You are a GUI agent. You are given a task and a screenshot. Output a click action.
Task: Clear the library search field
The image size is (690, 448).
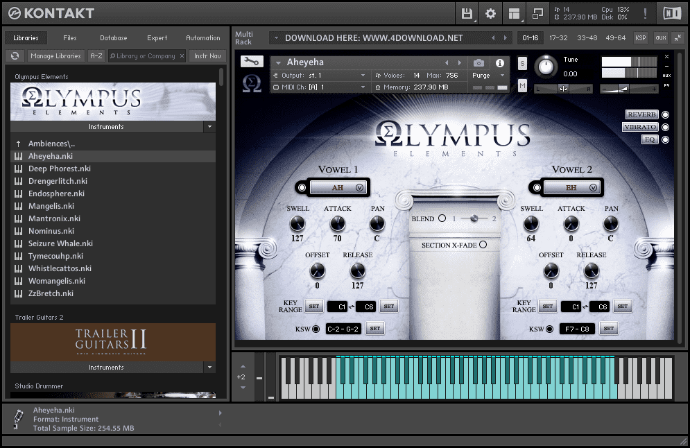coord(182,56)
